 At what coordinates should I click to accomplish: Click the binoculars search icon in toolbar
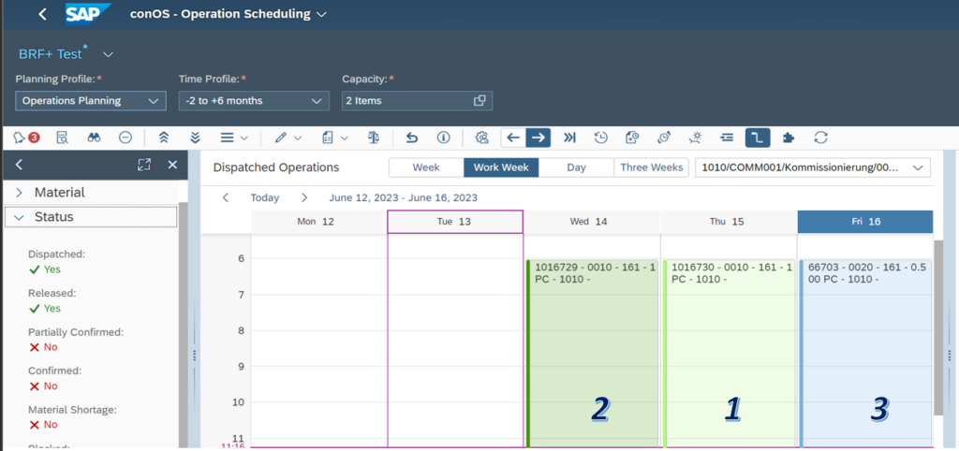point(94,138)
